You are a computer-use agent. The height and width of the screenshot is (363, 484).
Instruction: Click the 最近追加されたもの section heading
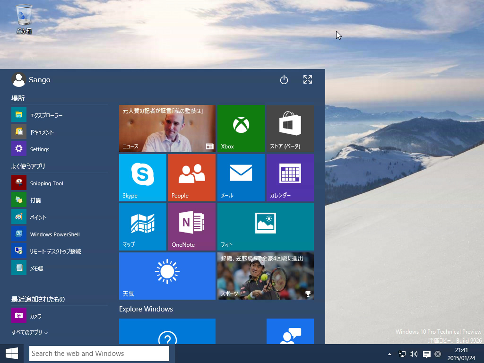tap(38, 299)
